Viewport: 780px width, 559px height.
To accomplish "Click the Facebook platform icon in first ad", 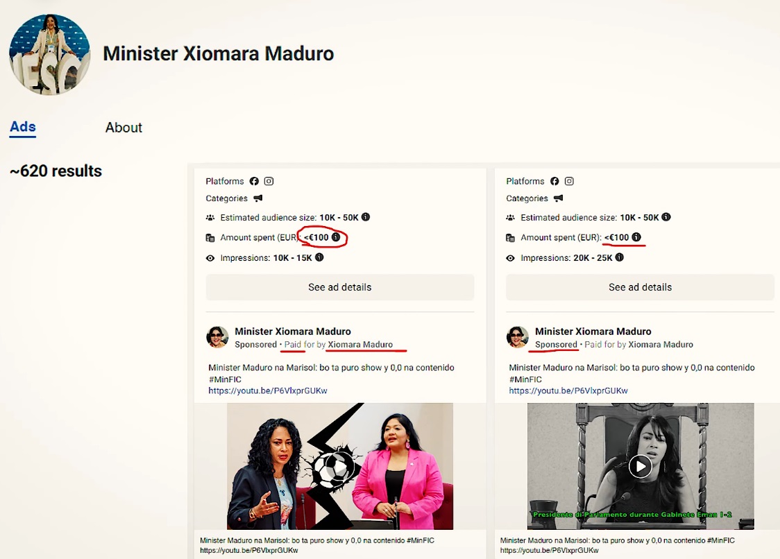I will pyautogui.click(x=254, y=181).
